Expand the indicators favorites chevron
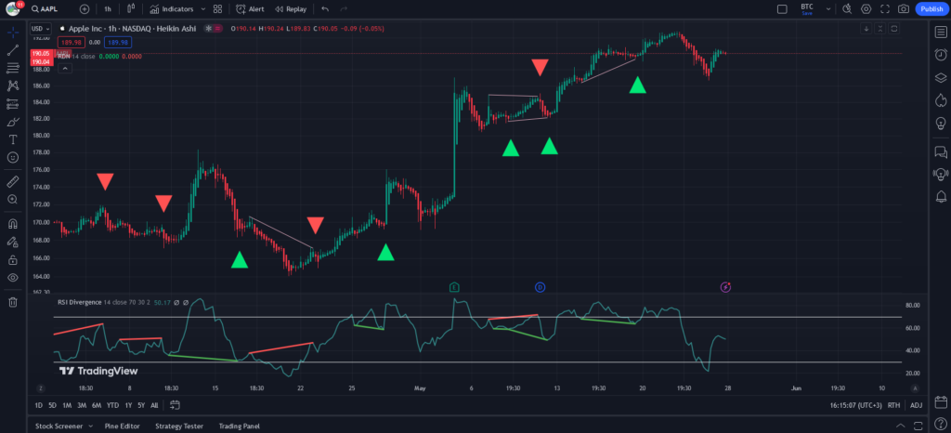Viewport: 951px width, 433px height. point(202,9)
